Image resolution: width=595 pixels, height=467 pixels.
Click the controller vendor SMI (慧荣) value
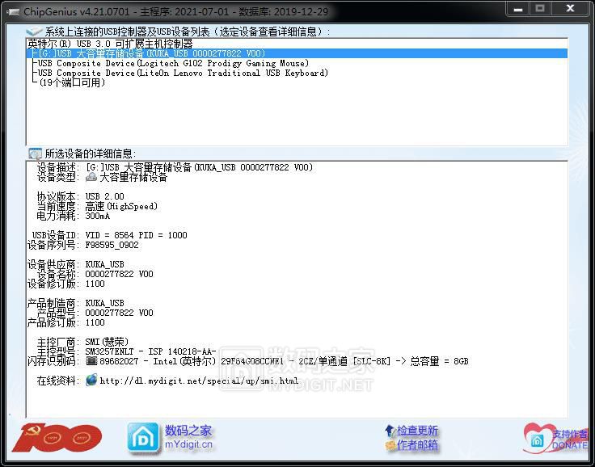pos(107,342)
